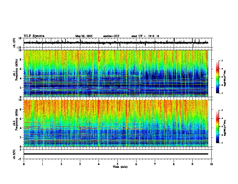Click the VLF Spectra title text
The width and height of the screenshot is (238, 184).
34,36
